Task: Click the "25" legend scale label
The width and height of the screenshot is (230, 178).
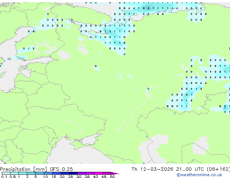Action: point(70,177)
